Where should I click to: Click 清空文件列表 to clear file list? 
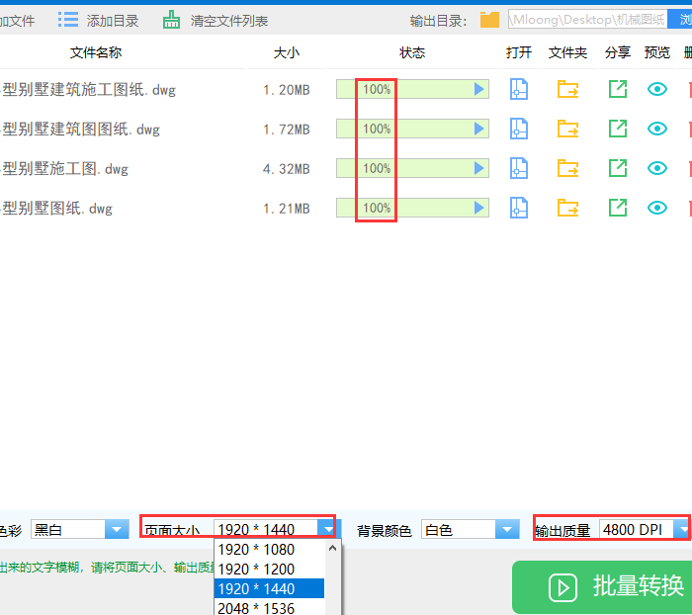216,21
